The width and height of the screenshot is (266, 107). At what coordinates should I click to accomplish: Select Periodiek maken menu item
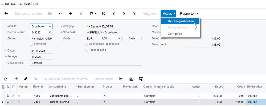tap(180, 27)
